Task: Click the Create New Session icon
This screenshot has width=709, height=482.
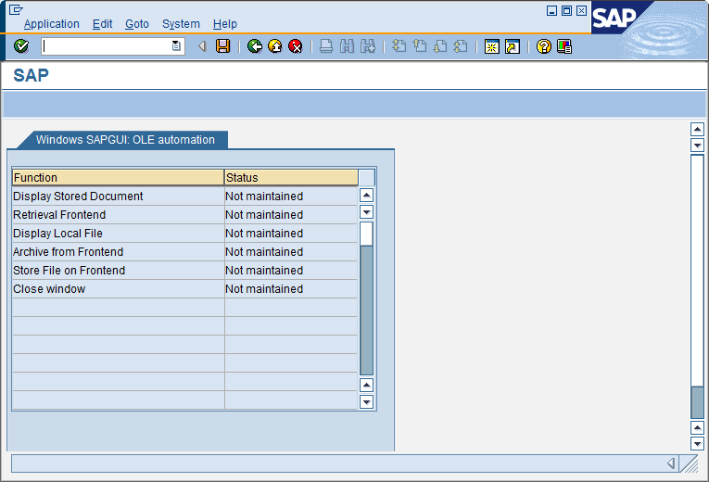Action: [x=492, y=46]
